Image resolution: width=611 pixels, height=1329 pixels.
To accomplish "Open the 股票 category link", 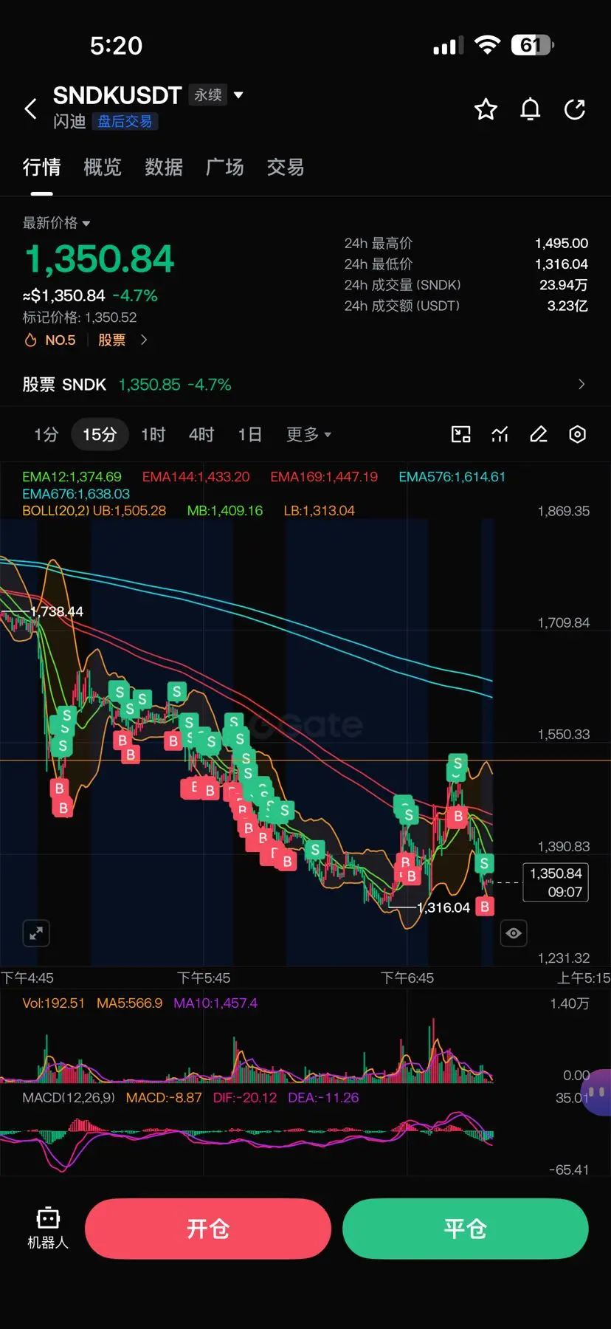I will [111, 340].
